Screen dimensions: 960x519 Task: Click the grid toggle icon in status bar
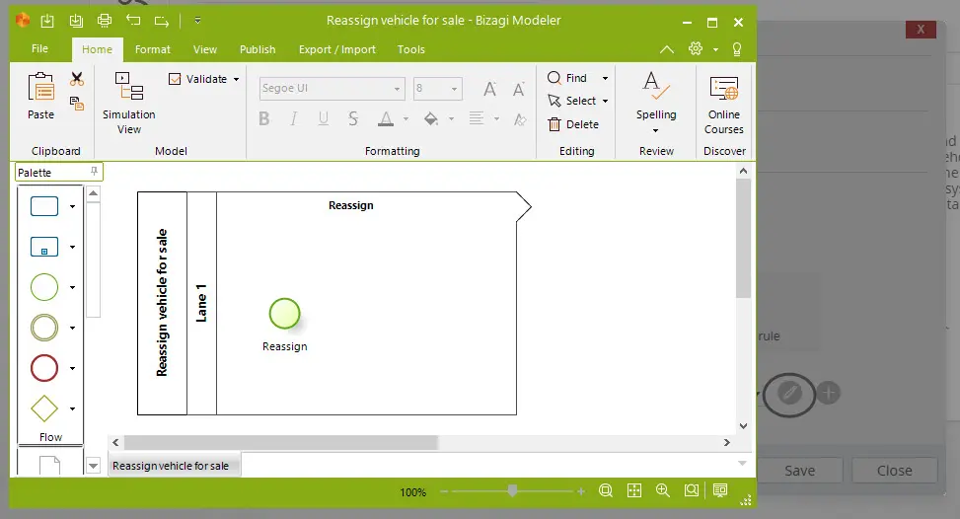click(634, 490)
